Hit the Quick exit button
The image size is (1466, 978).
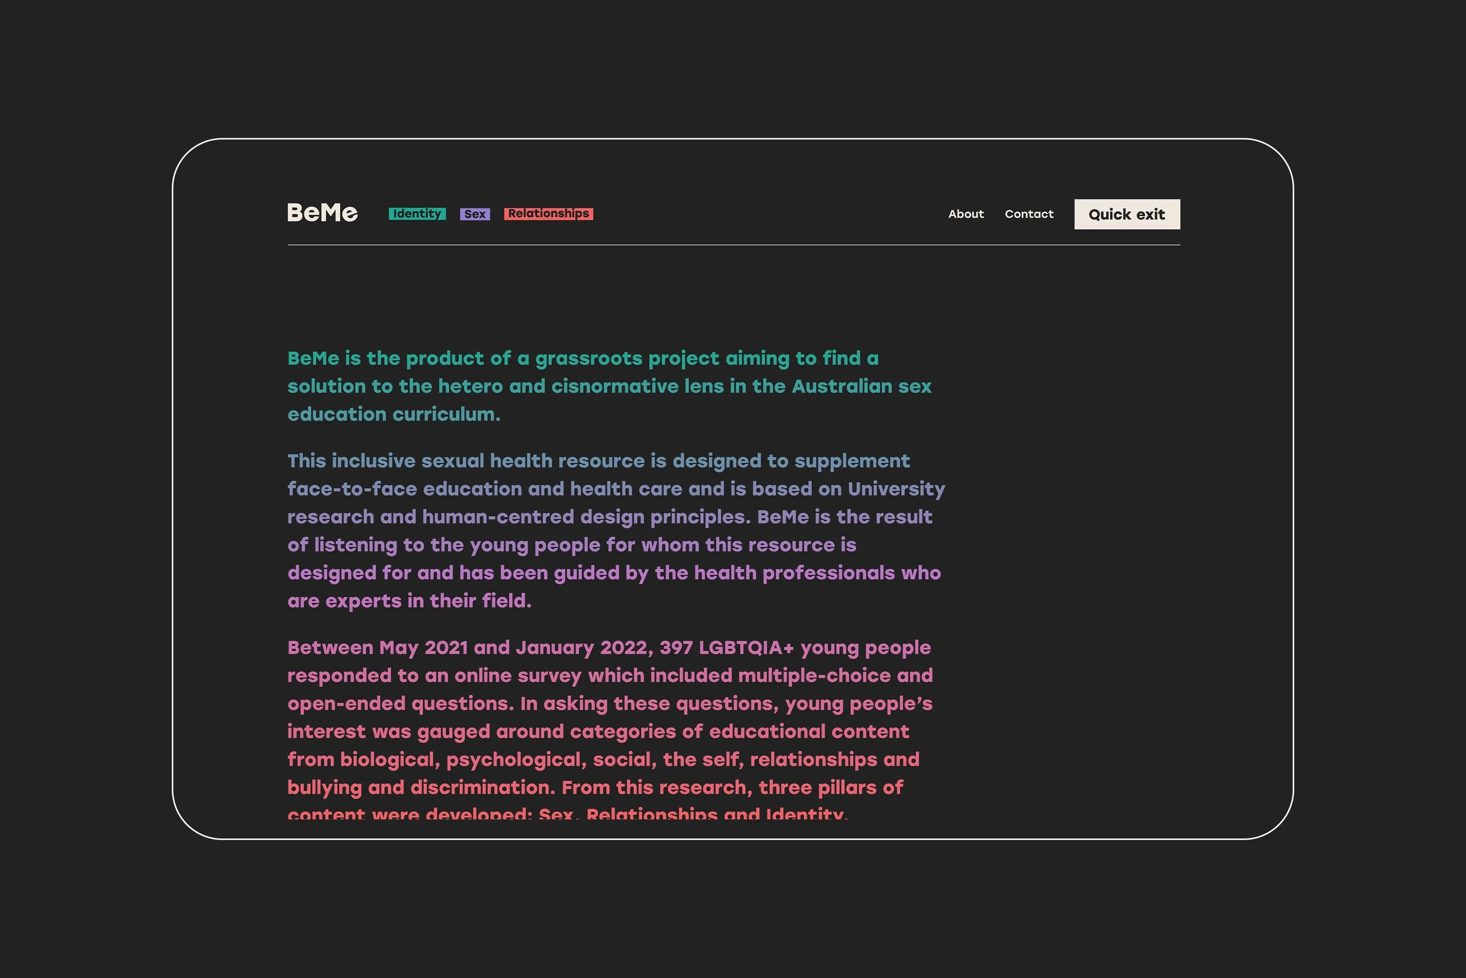click(1127, 214)
